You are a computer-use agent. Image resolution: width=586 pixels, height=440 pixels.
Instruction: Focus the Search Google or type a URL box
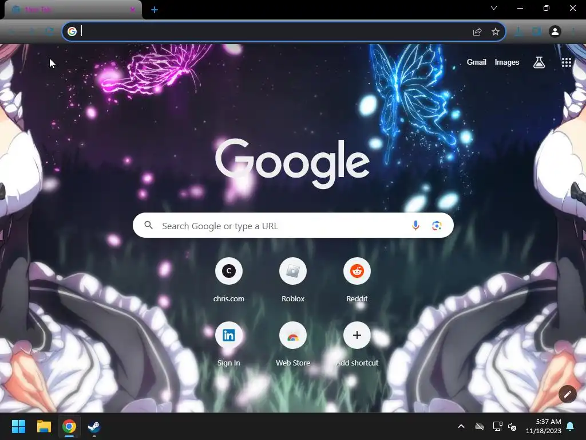(x=293, y=225)
